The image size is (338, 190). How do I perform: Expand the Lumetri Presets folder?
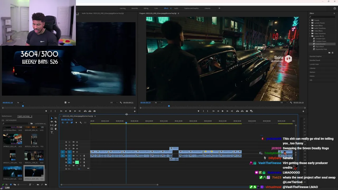pos(310,23)
